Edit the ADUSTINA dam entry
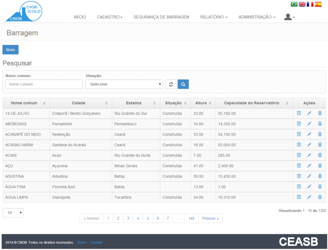 309,176
